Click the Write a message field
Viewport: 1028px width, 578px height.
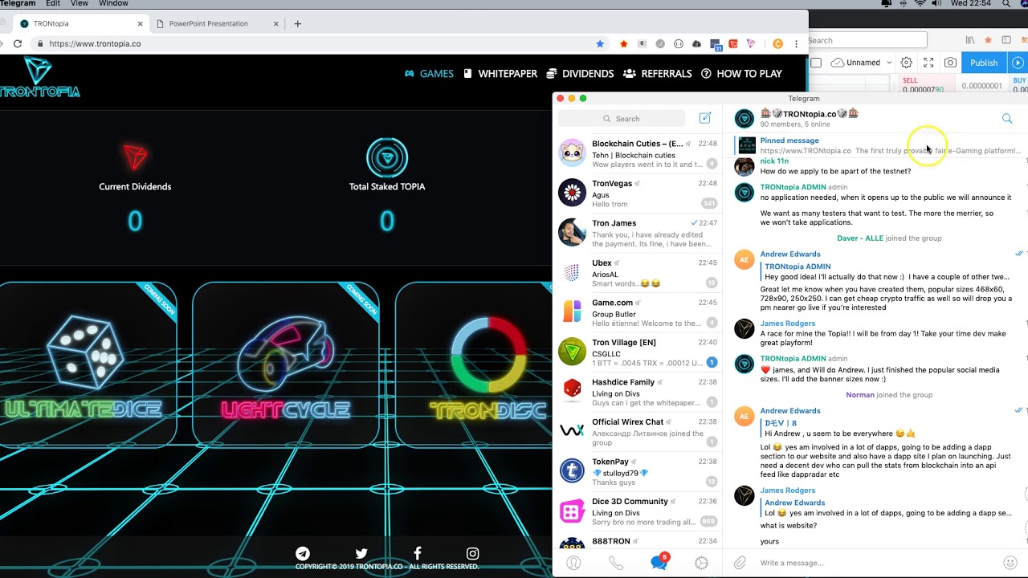click(875, 563)
